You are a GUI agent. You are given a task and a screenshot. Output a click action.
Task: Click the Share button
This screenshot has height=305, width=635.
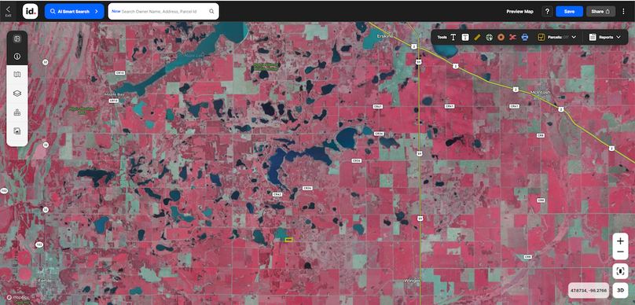[x=600, y=11]
